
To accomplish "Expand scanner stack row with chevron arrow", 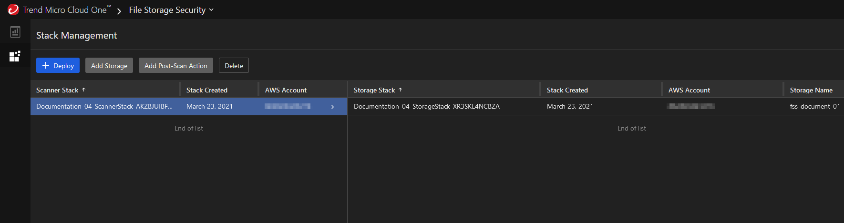I will pyautogui.click(x=332, y=107).
